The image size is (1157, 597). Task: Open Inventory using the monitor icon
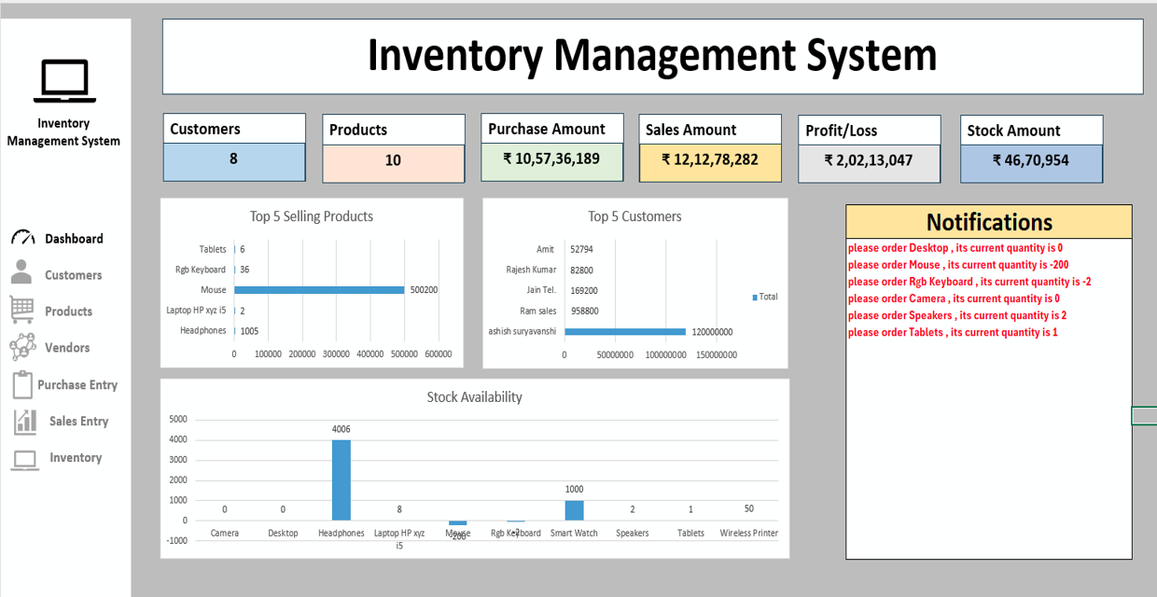click(x=23, y=457)
